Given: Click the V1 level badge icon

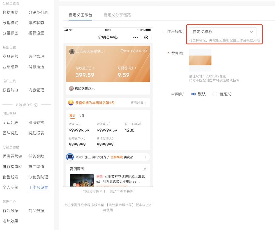Looking at the screenshot, I should coord(71,89).
